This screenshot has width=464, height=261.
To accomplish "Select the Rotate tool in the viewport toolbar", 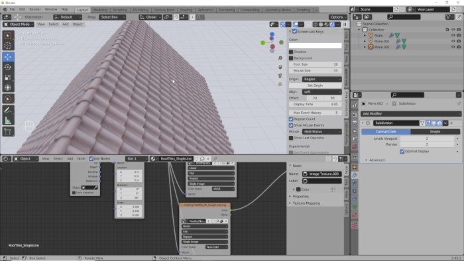I will click(8, 67).
